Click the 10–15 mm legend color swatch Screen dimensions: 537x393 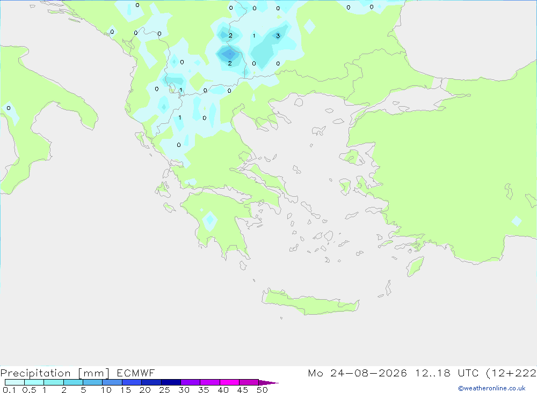pos(112,382)
